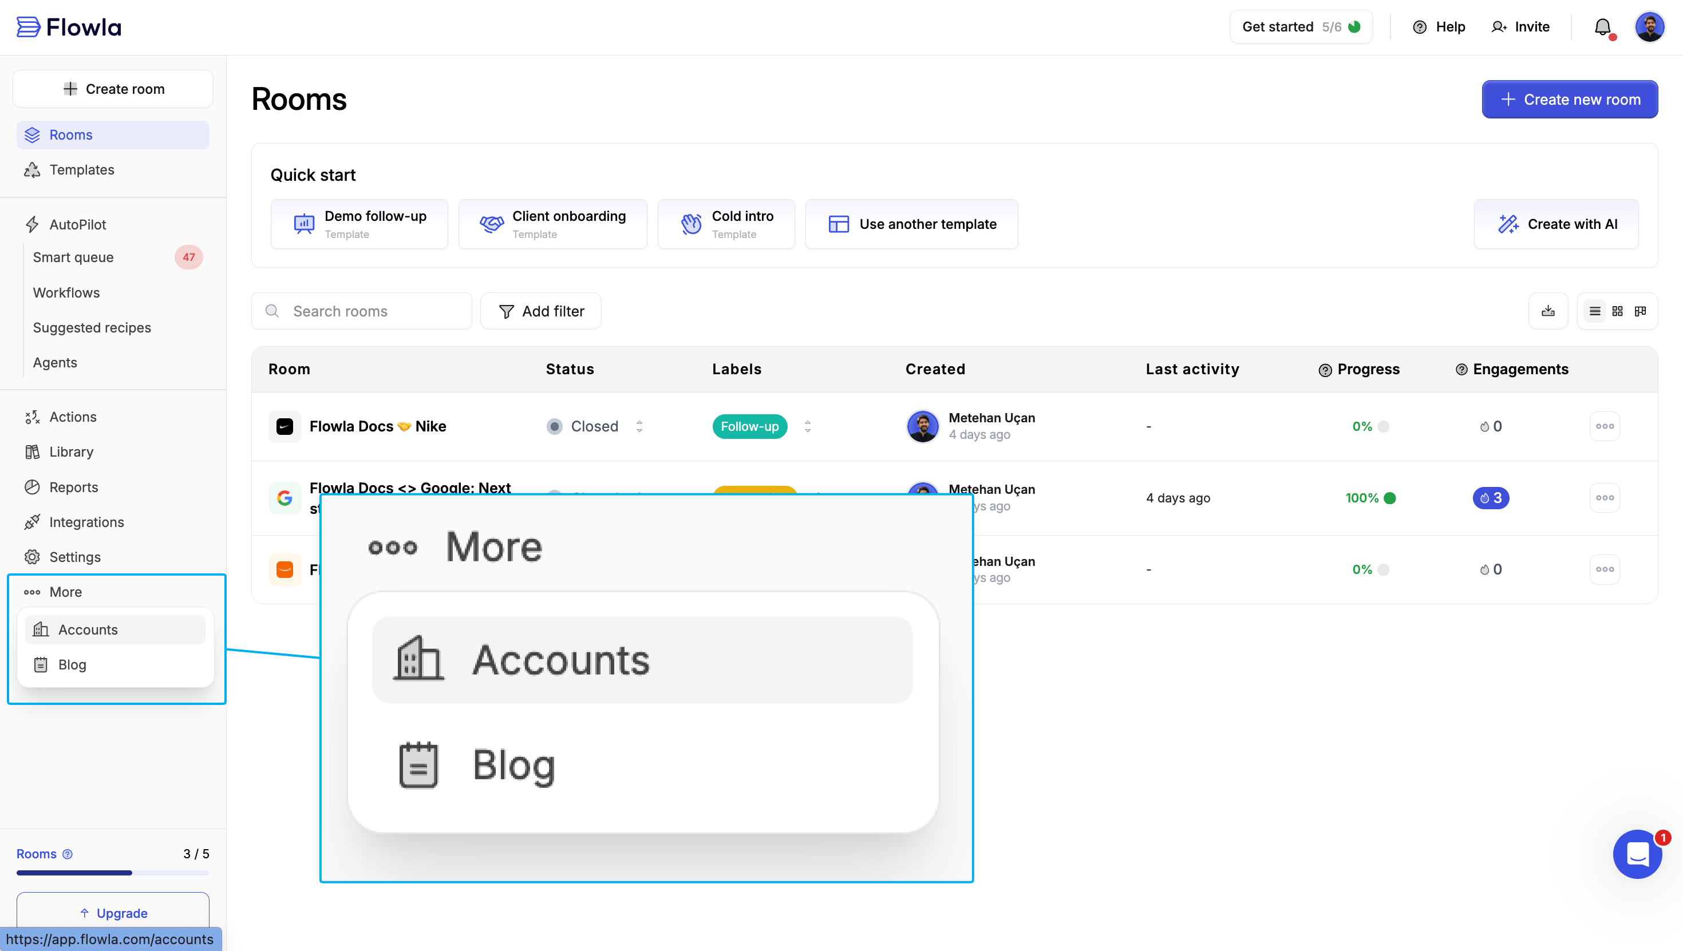Open the chat support bubble
Image resolution: width=1683 pixels, height=951 pixels.
coord(1637,854)
